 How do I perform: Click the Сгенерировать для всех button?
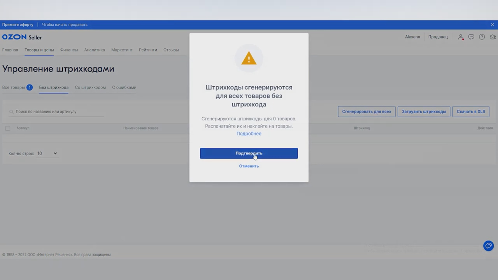366,111
